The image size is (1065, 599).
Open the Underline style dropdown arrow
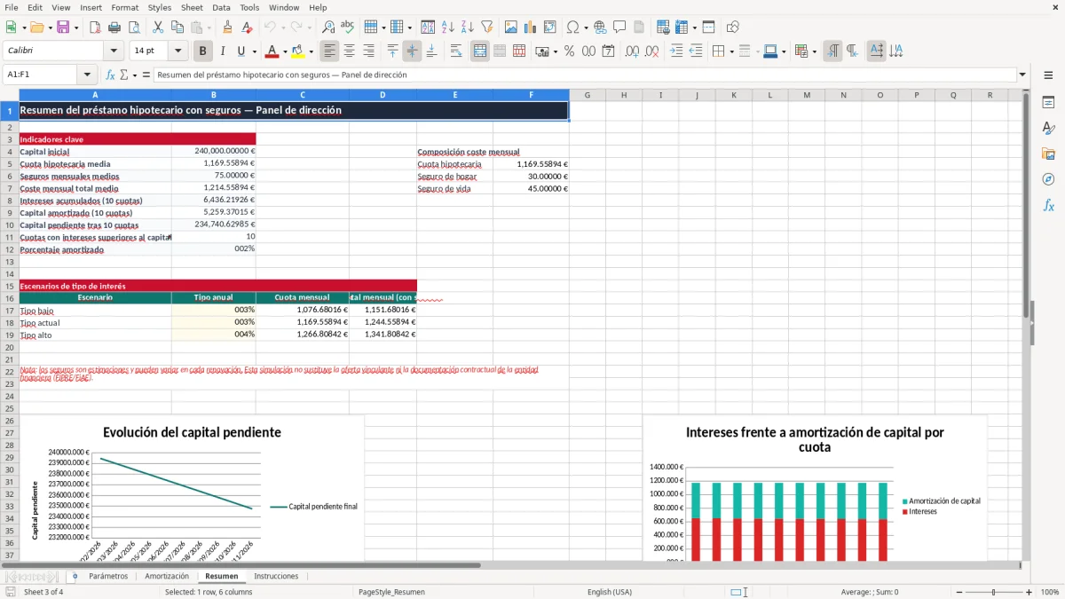point(254,51)
